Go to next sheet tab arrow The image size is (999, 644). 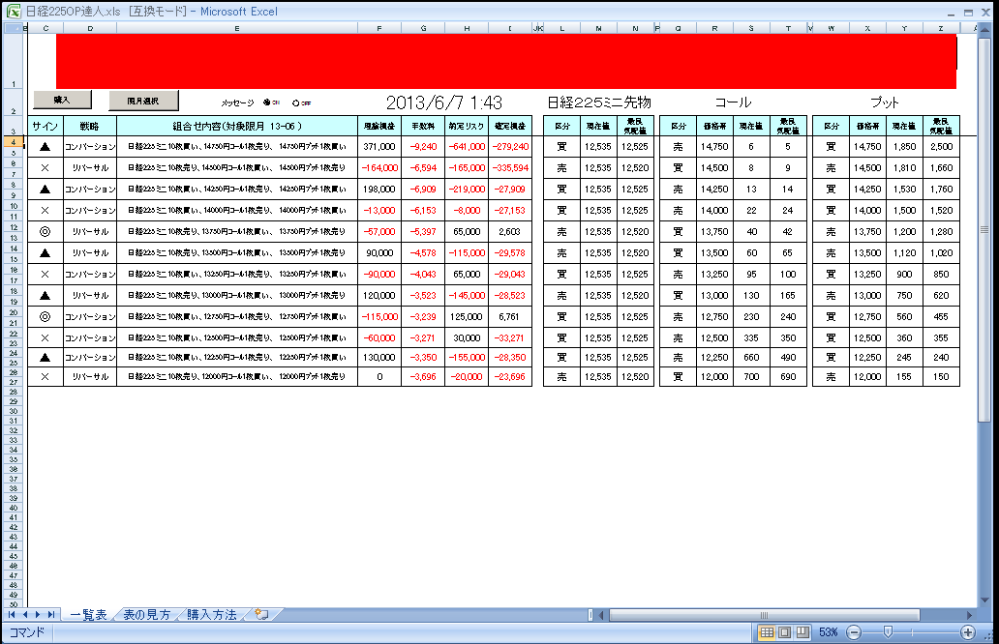click(38, 614)
